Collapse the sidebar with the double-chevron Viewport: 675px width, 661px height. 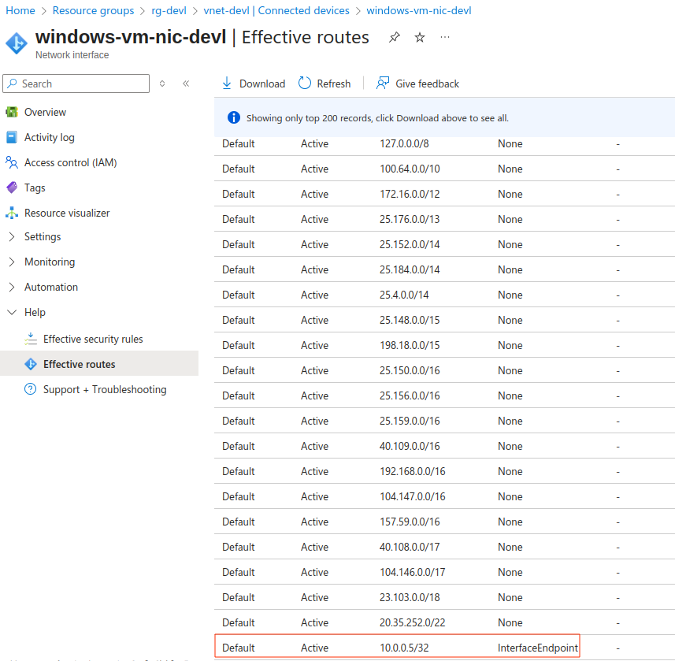click(x=186, y=84)
